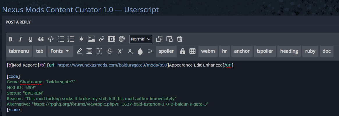Insert list item asterisk
339x116 pixels.
tap(81, 39)
